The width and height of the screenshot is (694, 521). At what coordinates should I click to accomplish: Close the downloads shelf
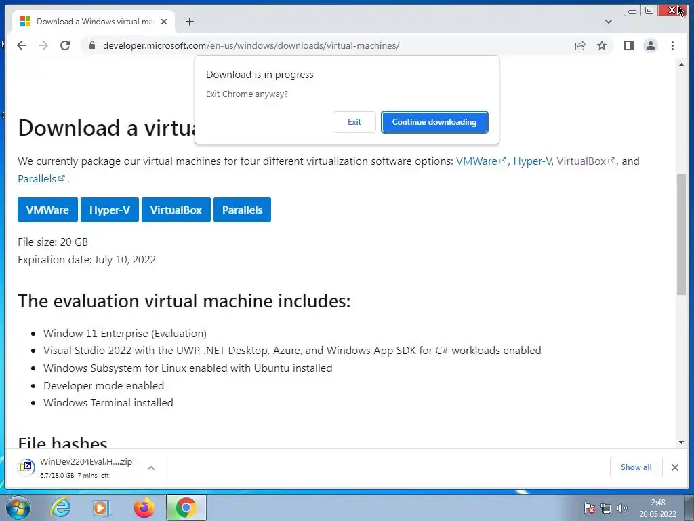pos(674,467)
